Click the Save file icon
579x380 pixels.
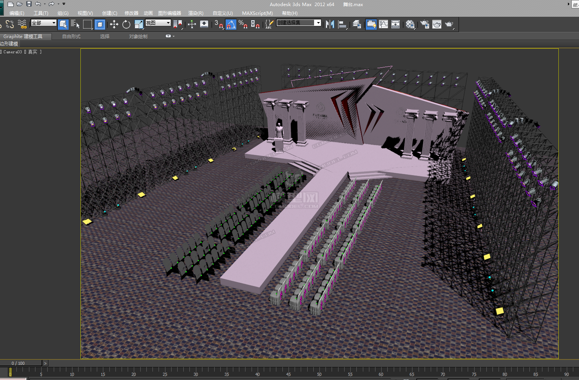click(29, 4)
